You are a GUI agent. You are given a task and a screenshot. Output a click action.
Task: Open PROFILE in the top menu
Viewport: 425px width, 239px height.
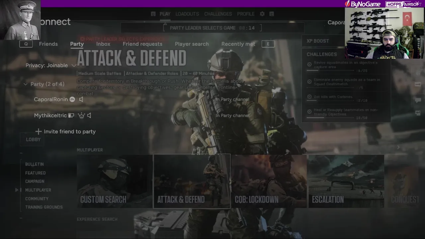[x=246, y=14]
